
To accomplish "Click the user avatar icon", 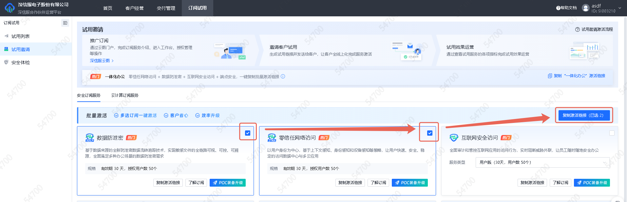I will pos(585,8).
